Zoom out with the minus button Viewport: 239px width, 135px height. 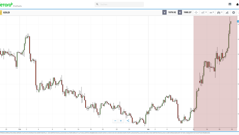click(x=115, y=121)
